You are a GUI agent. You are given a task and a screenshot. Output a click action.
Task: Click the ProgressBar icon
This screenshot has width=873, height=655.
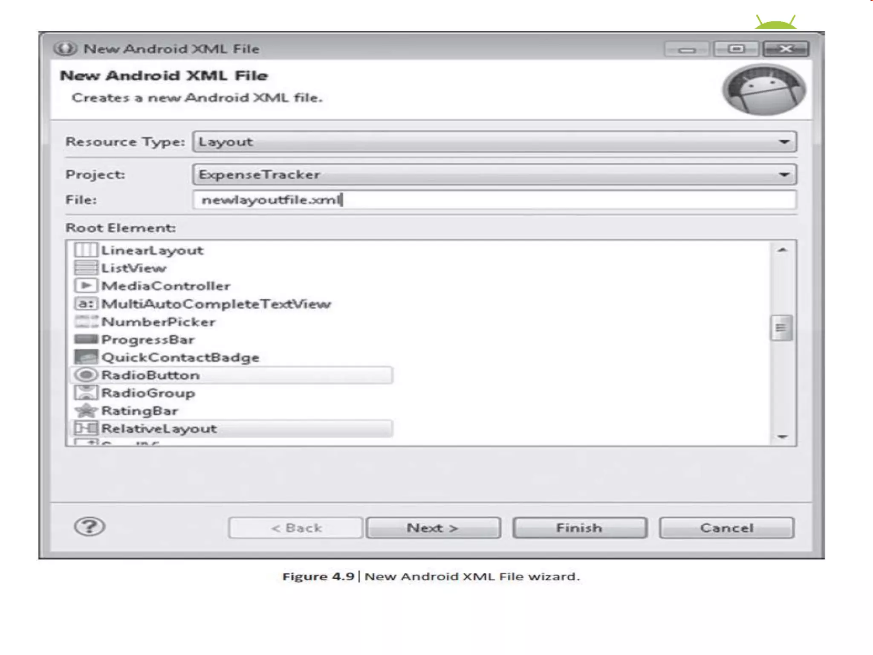pos(86,339)
